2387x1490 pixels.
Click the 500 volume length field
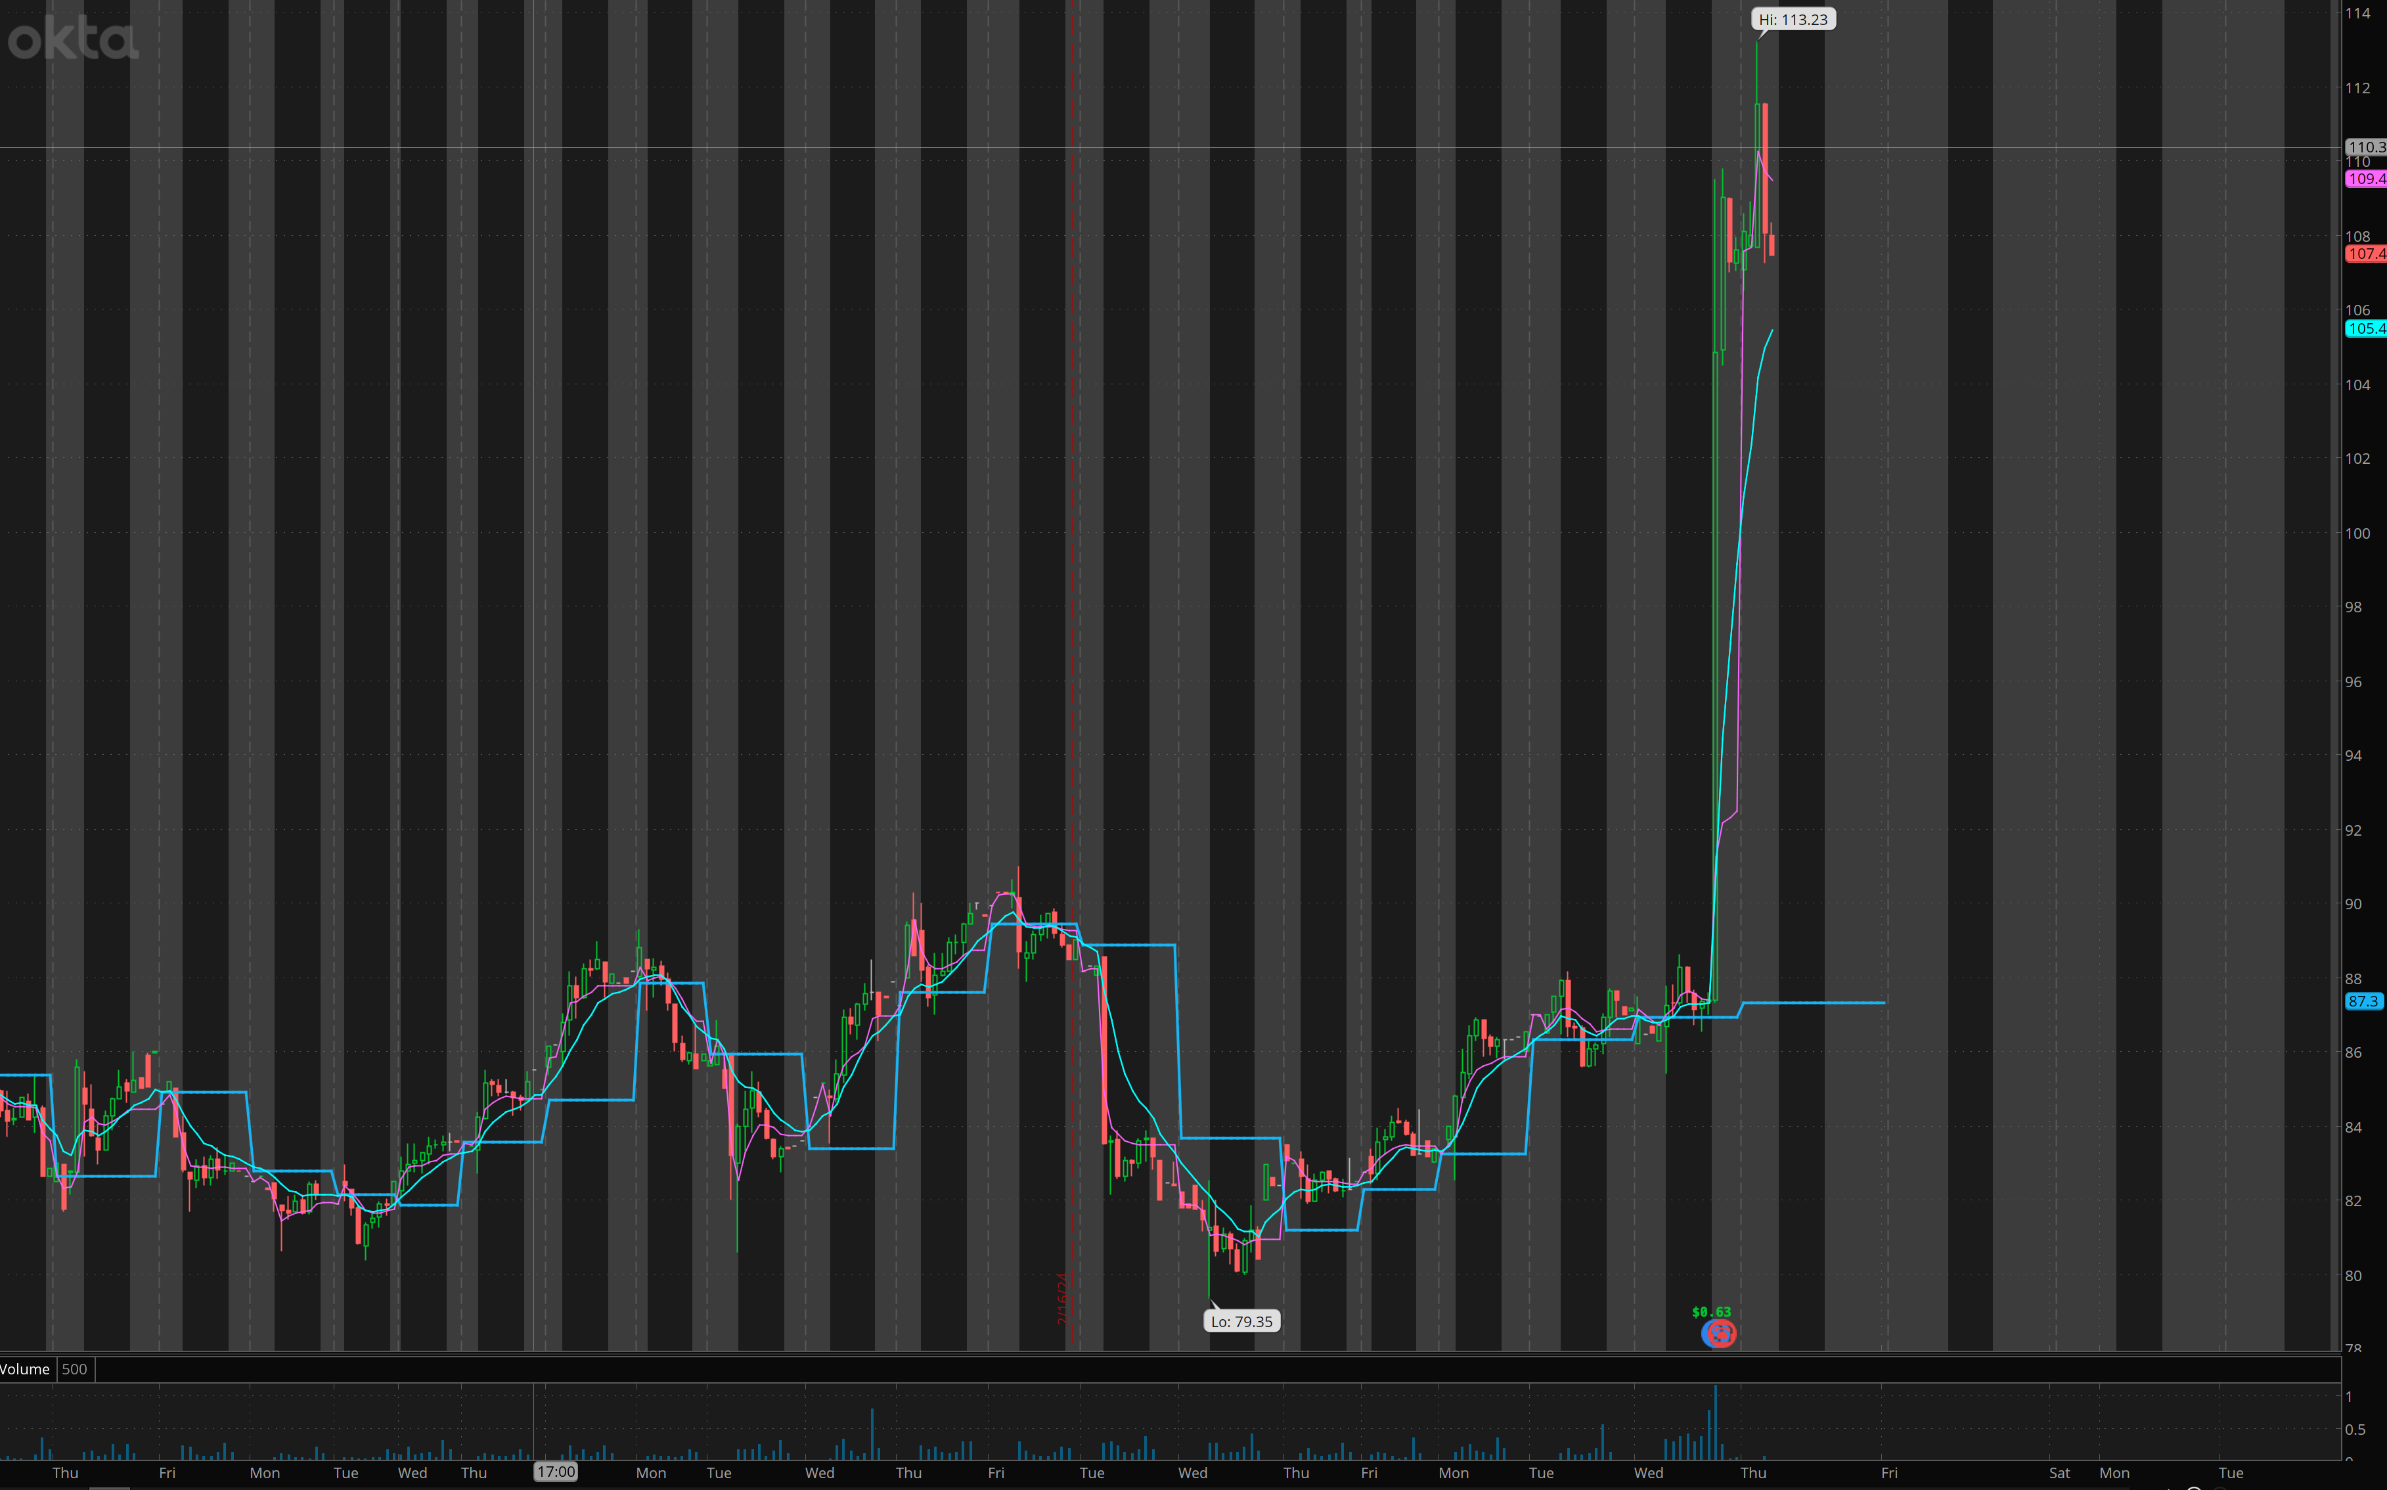point(75,1369)
